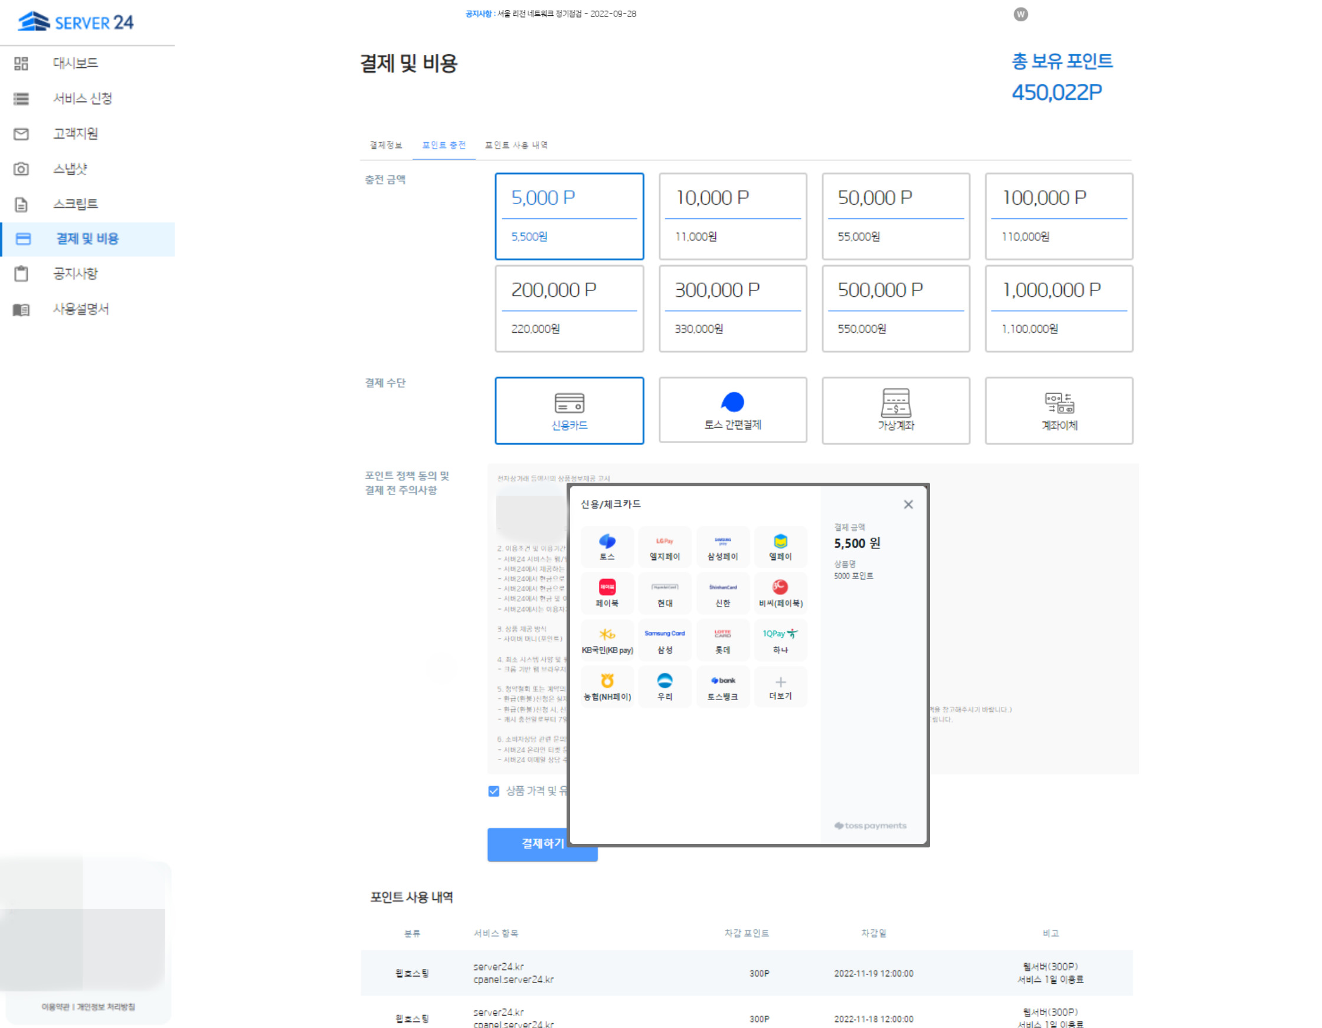Click the 차감 포인트 column header
Viewport: 1322px width, 1028px height.
[x=747, y=934]
